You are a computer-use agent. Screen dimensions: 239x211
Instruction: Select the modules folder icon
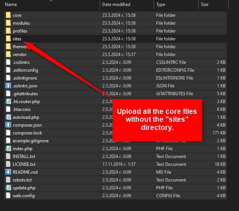click(8, 23)
